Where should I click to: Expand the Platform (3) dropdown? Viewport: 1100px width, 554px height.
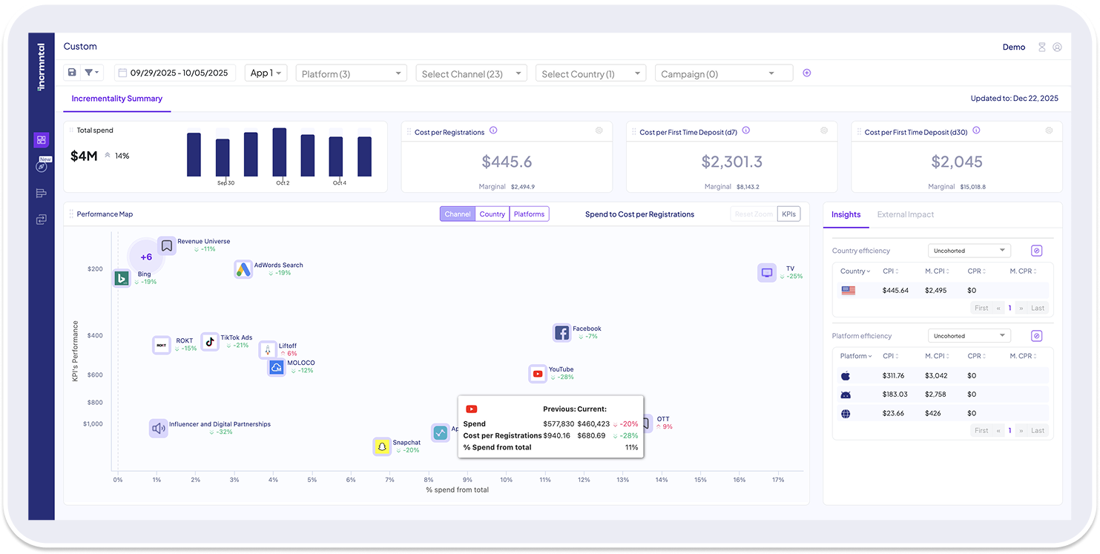click(x=351, y=73)
